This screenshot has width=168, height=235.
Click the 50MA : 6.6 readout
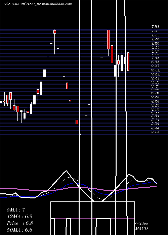pos(19,230)
